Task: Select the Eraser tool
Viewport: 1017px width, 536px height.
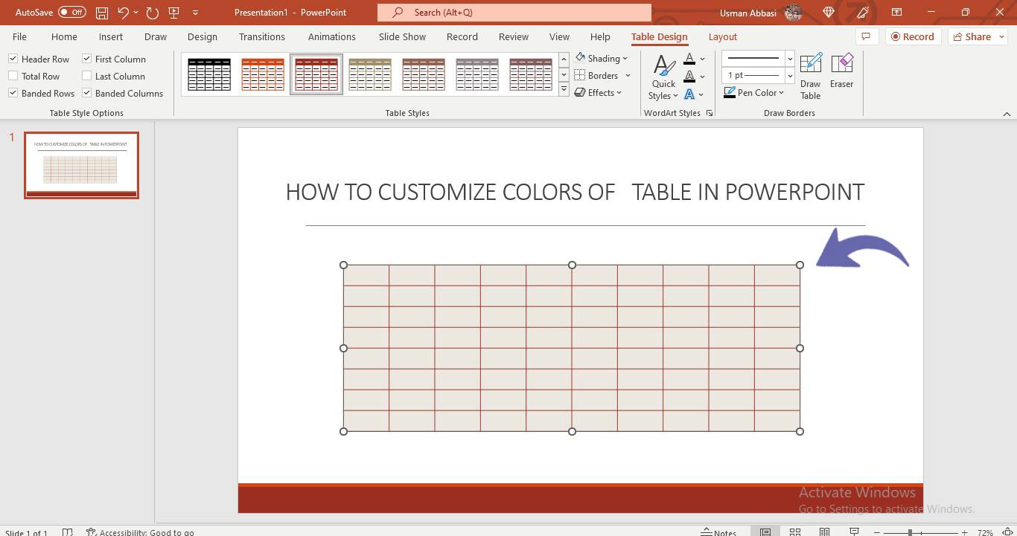Action: [x=841, y=71]
